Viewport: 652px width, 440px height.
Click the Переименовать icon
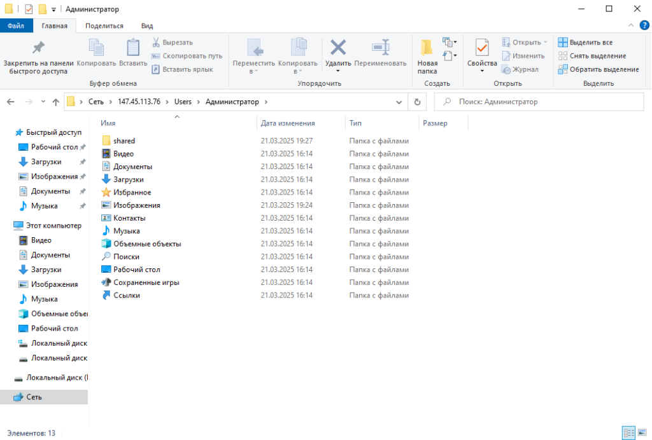[x=381, y=47]
